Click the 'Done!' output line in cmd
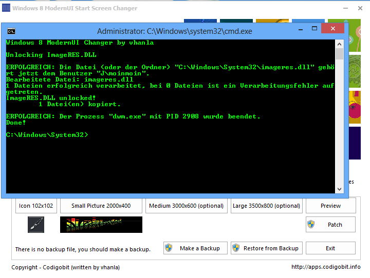370x278 pixels. tap(16, 123)
